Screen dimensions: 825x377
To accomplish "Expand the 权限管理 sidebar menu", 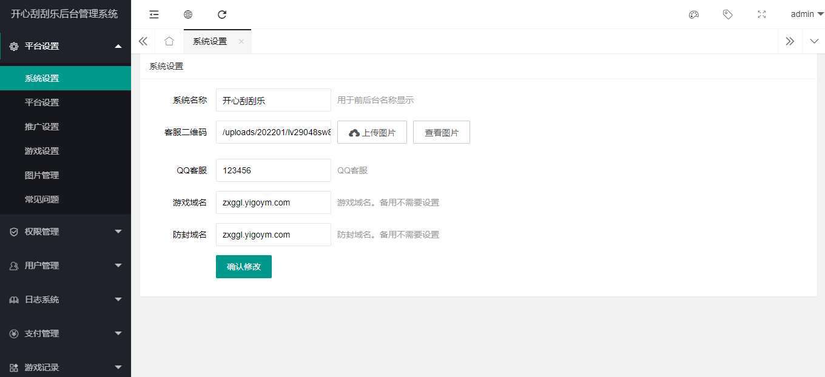I will click(66, 232).
